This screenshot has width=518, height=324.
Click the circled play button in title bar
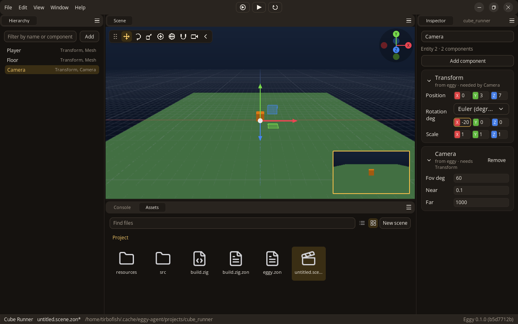point(243,7)
